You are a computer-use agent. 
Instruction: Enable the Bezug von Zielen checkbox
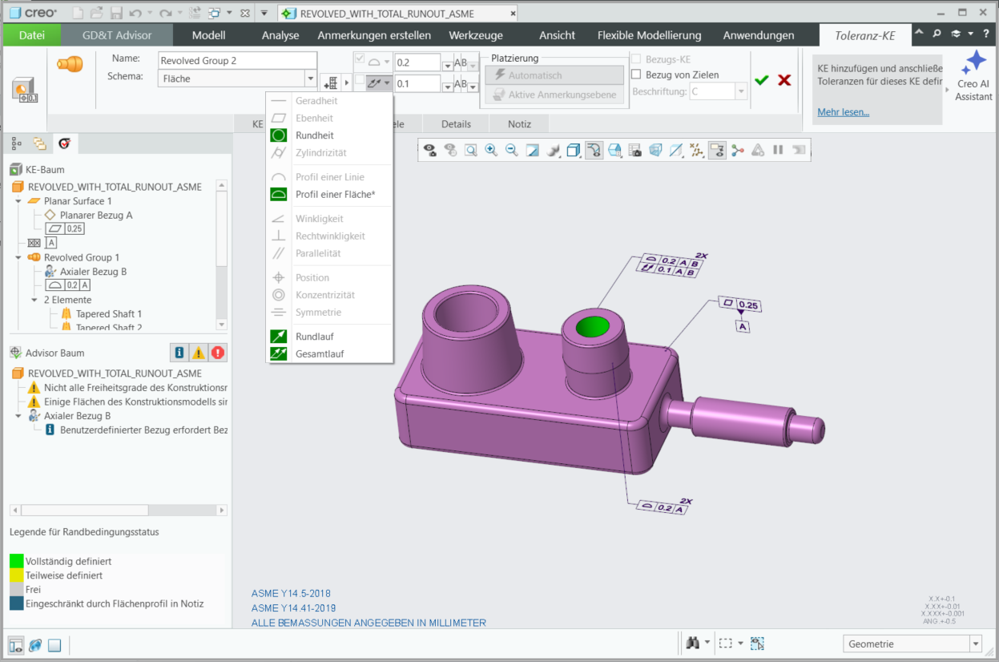click(637, 75)
